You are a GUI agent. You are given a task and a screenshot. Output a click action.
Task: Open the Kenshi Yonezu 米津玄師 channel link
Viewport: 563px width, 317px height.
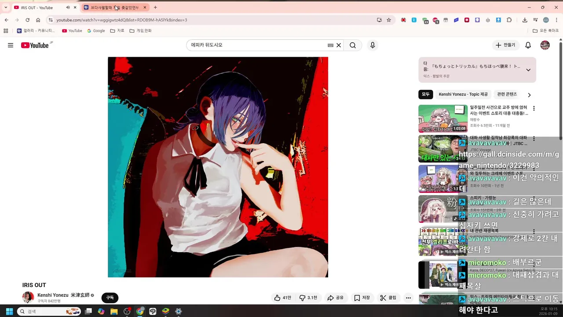(x=63, y=295)
